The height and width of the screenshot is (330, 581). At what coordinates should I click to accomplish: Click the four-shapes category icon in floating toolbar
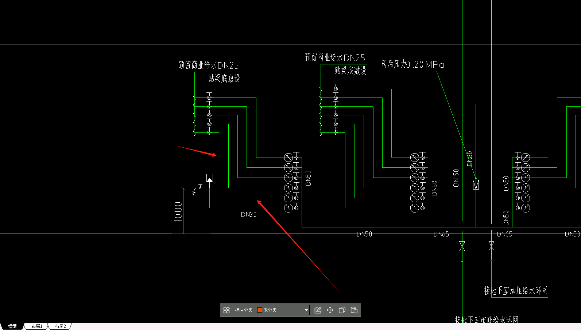pos(226,310)
